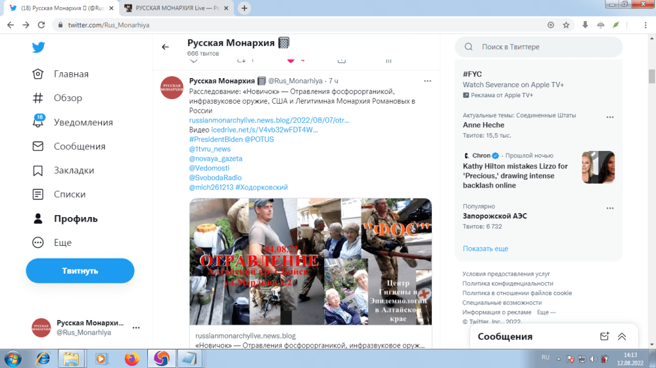
Task: Bookmark this page with star icon
Action: tap(566, 25)
